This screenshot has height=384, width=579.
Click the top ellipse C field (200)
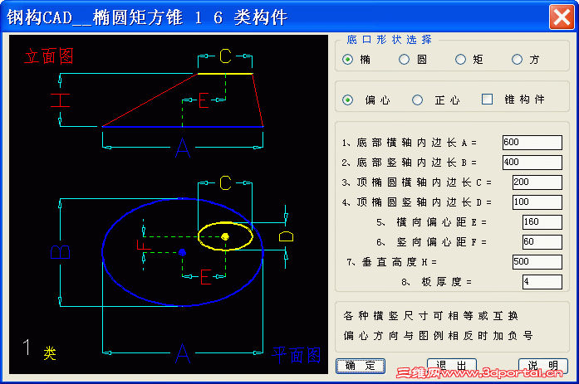537,182
